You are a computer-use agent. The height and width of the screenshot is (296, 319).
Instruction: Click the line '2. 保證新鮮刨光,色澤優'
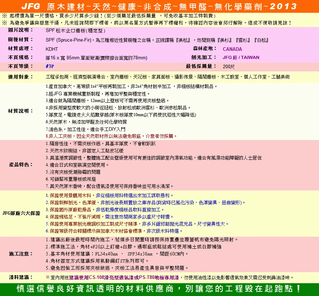pos(146,203)
